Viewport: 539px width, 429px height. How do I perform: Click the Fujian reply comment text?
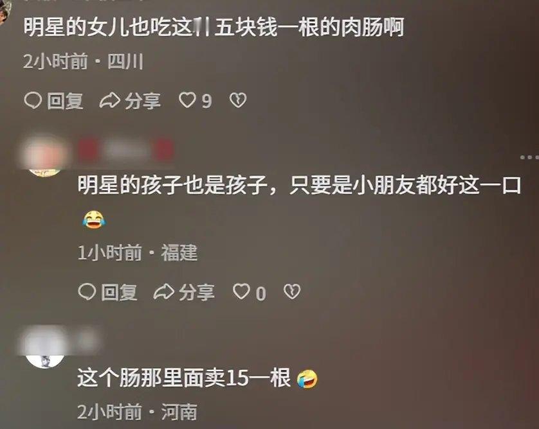(x=299, y=186)
